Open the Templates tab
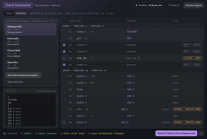Viewport: 207px width, 139px height. (x=21, y=13)
